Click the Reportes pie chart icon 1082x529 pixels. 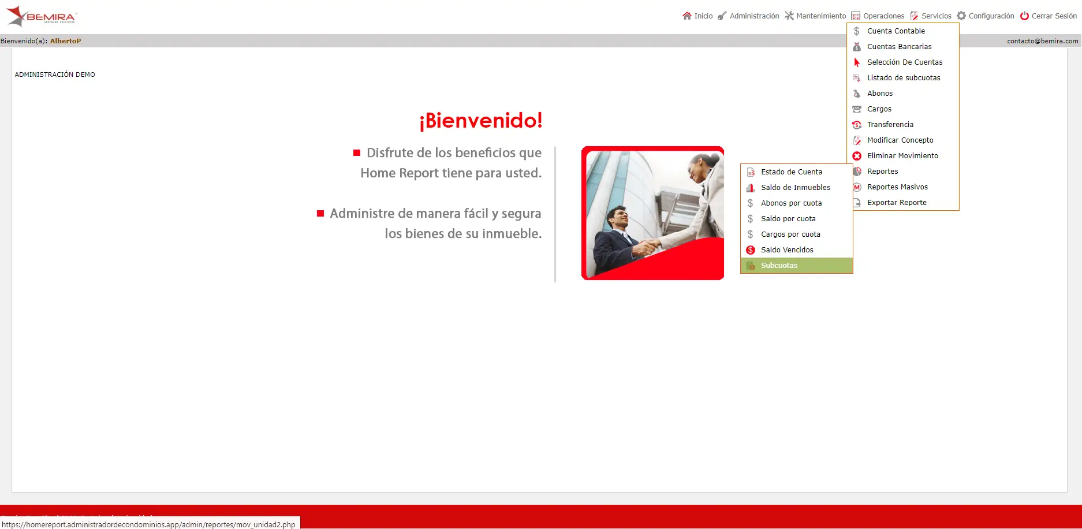857,172
